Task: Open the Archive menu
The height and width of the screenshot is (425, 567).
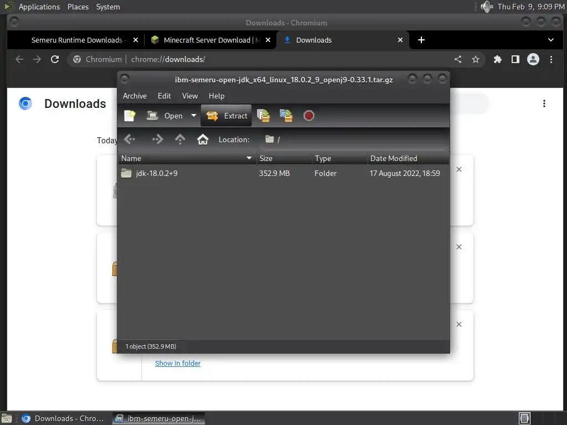Action: [x=135, y=96]
